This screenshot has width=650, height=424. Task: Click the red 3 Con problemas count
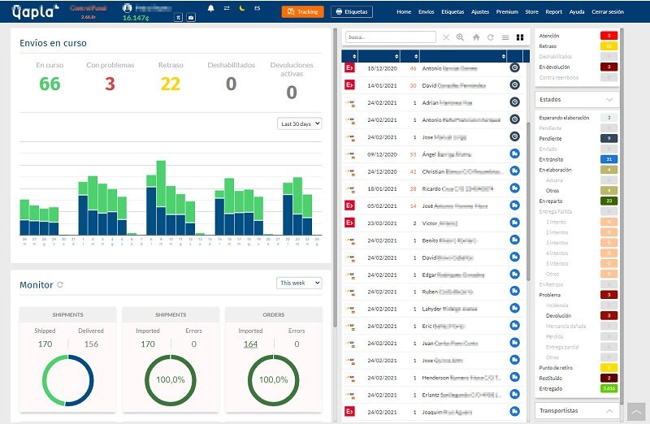110,84
